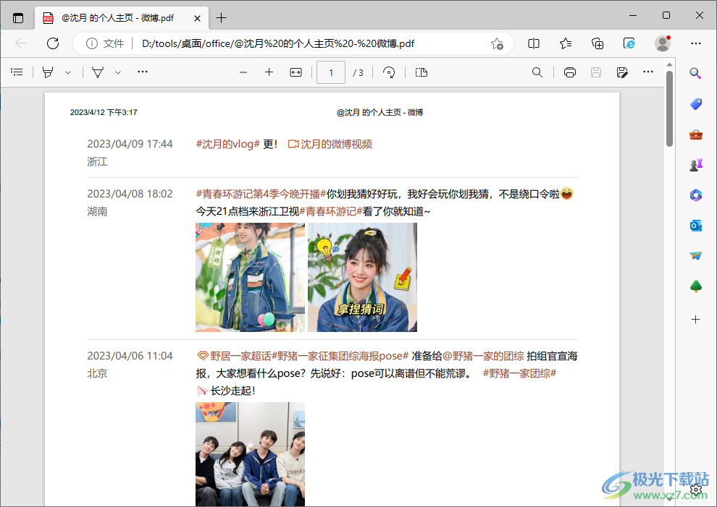Open 野居一家超话 link
Image resolution: width=717 pixels, height=507 pixels.
[234, 357]
